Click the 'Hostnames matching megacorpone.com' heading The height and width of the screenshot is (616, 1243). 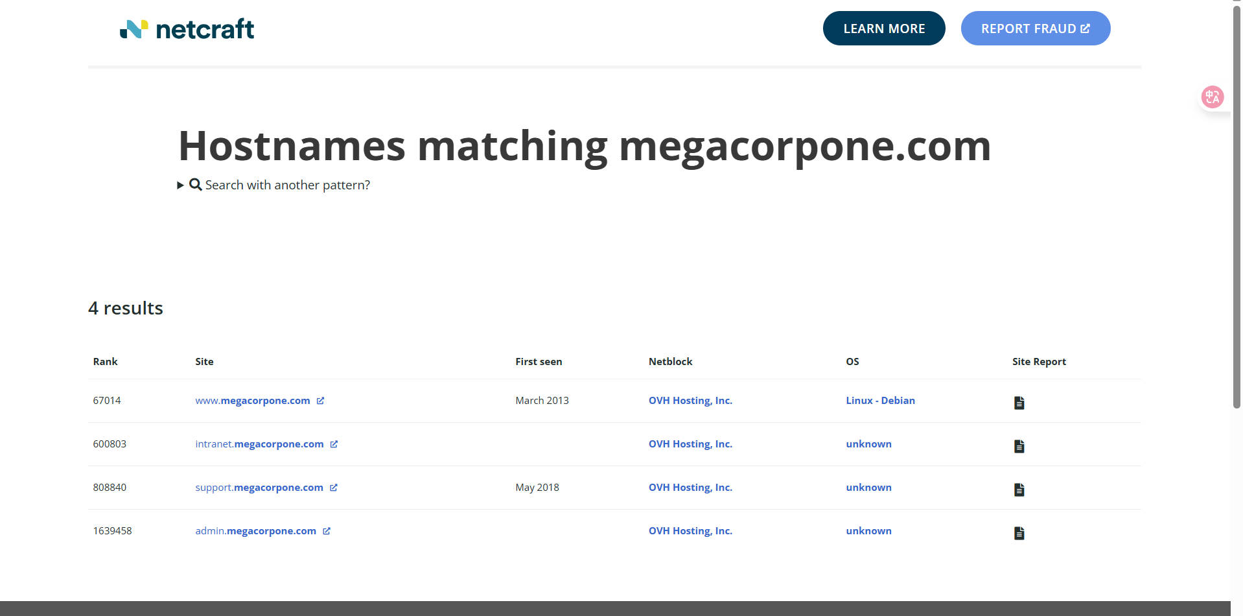585,147
